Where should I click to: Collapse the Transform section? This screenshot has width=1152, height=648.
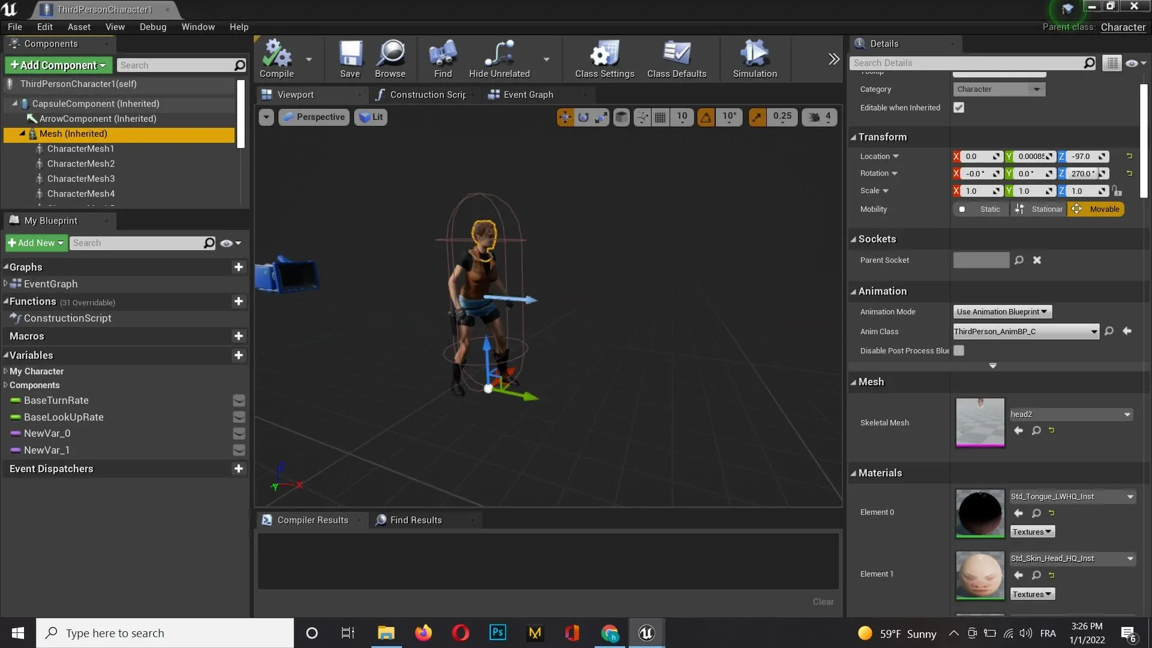pyautogui.click(x=854, y=137)
